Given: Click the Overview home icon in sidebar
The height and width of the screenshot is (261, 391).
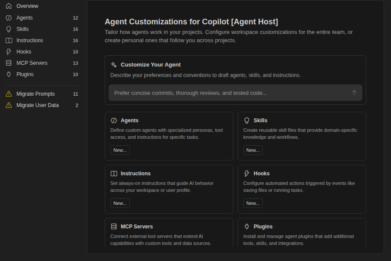Looking at the screenshot, I should point(9,6).
